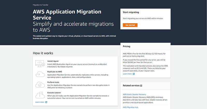Click description about executing a successful cutover

coord(78,97)
